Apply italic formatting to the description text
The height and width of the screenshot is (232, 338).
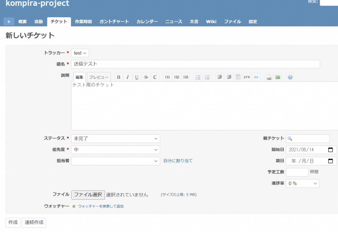[127, 77]
